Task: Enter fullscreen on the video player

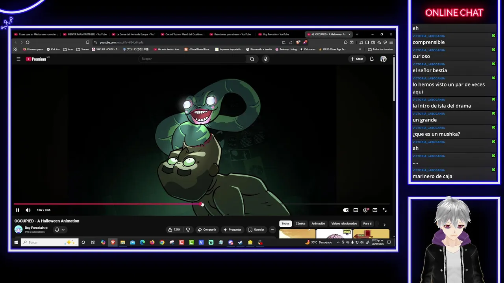Action: [384, 210]
